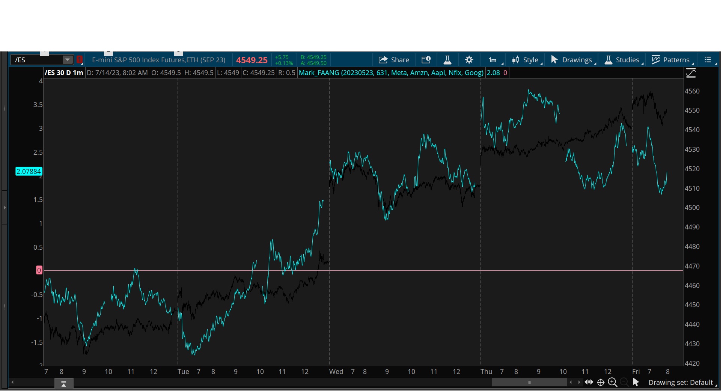Open the quick quote info icon

pos(426,60)
